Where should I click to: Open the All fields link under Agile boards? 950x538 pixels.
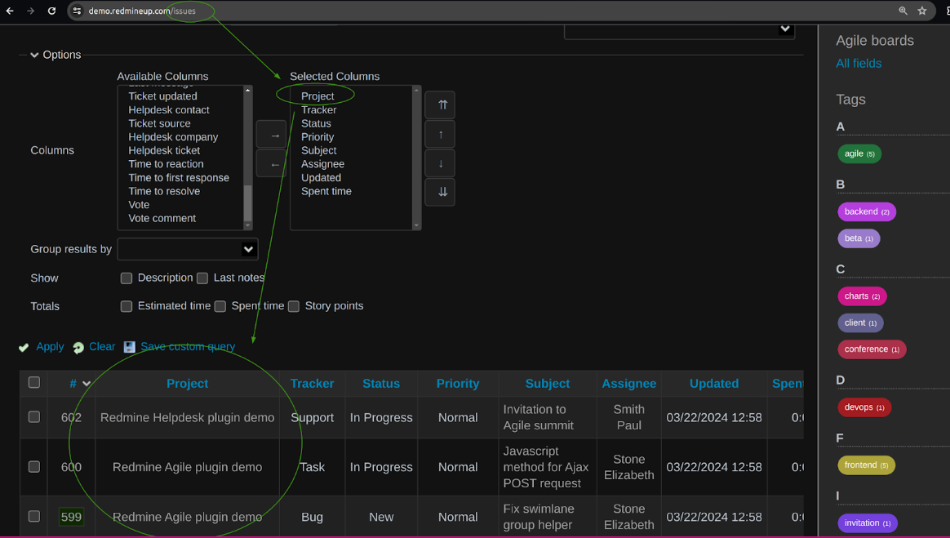click(859, 64)
